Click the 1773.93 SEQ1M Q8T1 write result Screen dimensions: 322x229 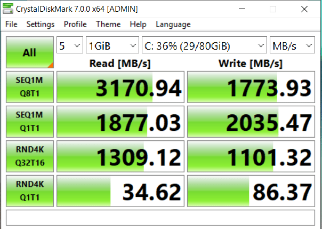[x=251, y=87]
